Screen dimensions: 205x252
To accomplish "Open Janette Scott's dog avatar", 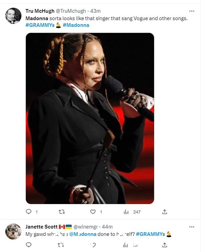I will (x=13, y=231).
